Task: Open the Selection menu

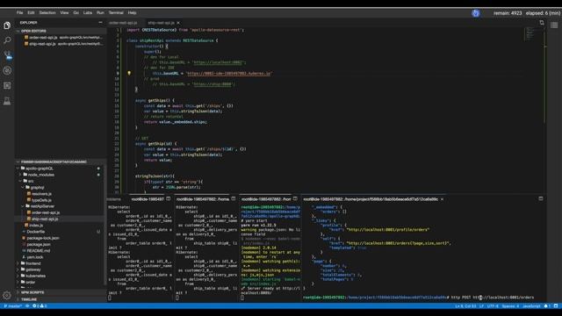Action: tap(47, 12)
